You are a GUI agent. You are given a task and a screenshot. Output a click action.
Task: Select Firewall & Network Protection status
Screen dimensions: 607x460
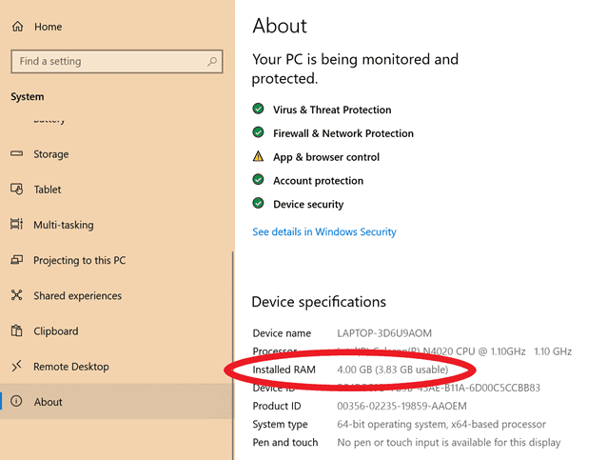(343, 133)
